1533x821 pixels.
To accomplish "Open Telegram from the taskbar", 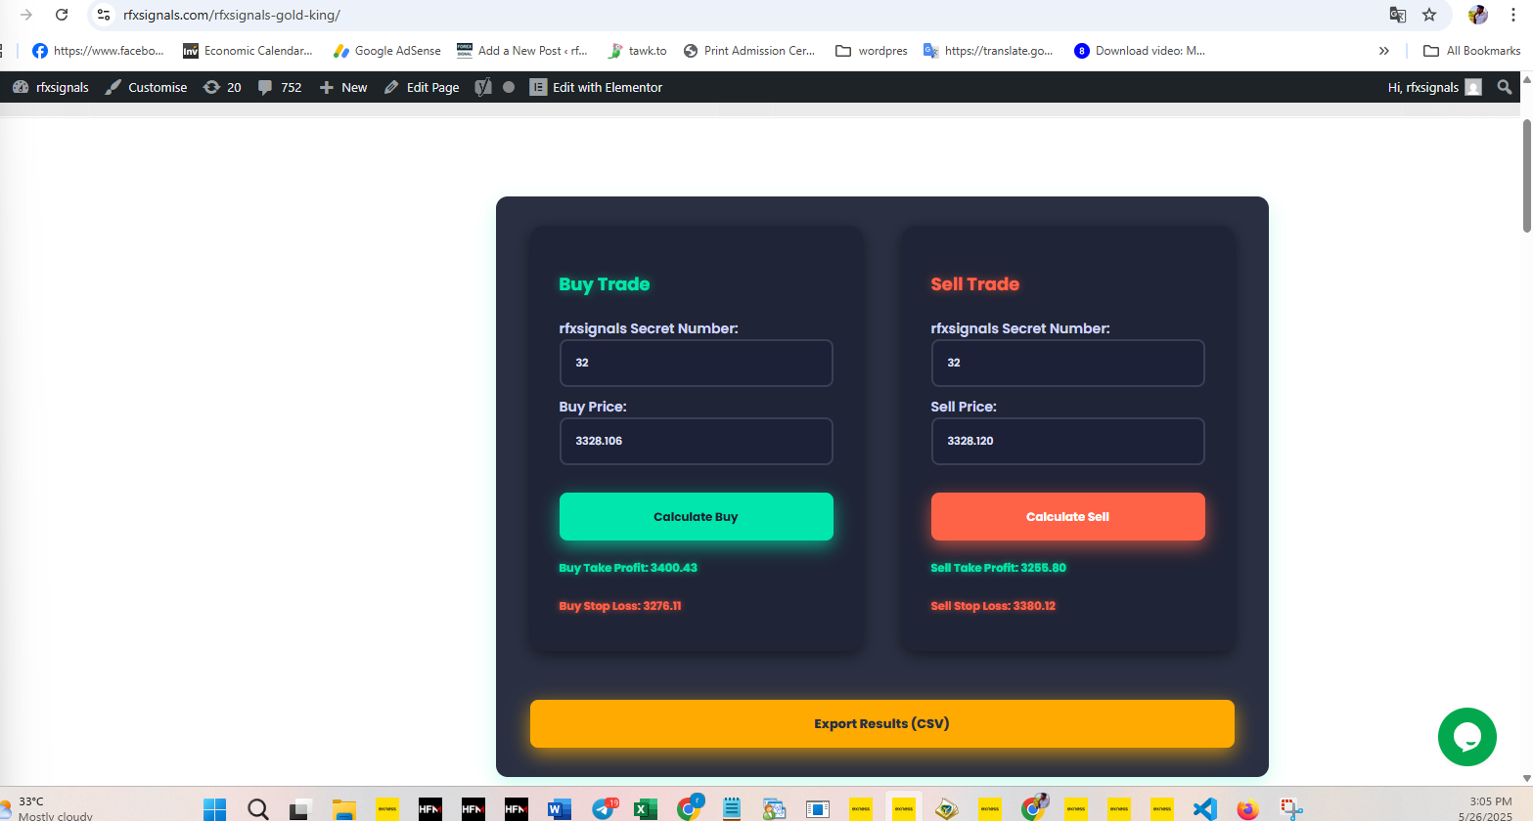I will (604, 809).
